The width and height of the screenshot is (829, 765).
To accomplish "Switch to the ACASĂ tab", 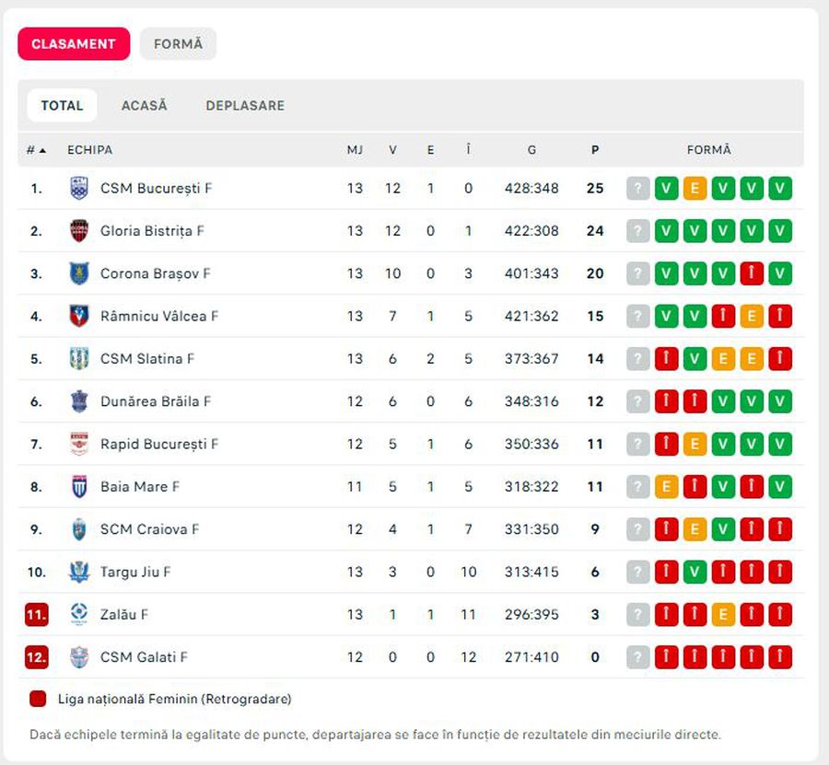I will 145,105.
